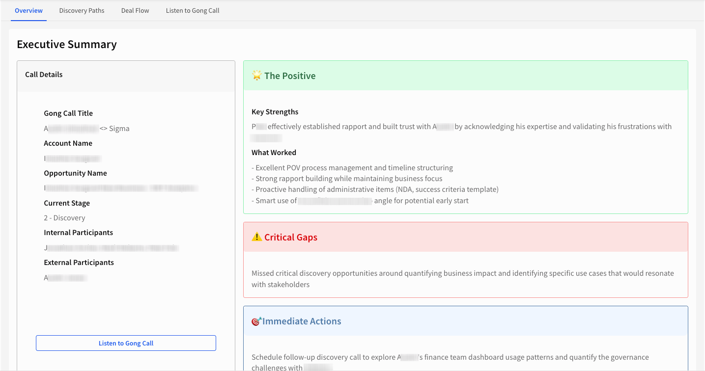Select the Executive Summary heading

click(x=67, y=44)
